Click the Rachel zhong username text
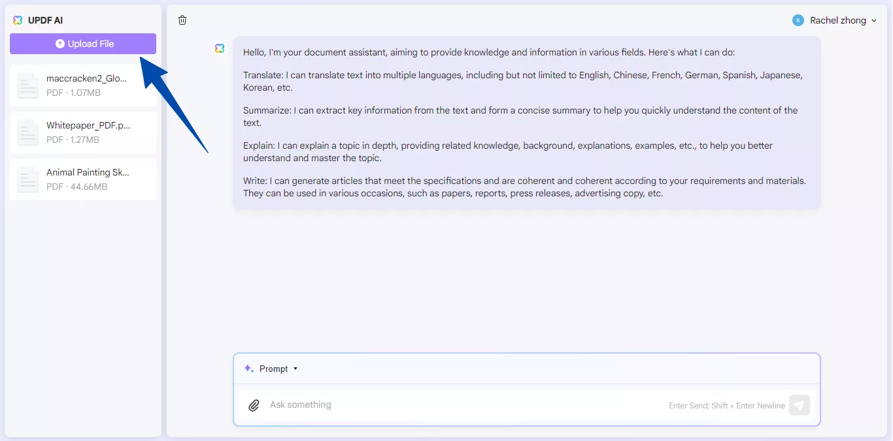Viewport: 893px width, 441px height. (x=839, y=20)
